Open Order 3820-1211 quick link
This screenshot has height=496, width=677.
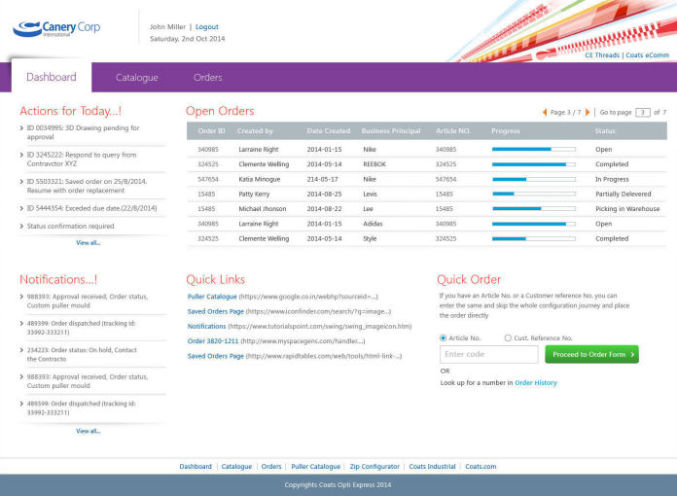click(213, 341)
